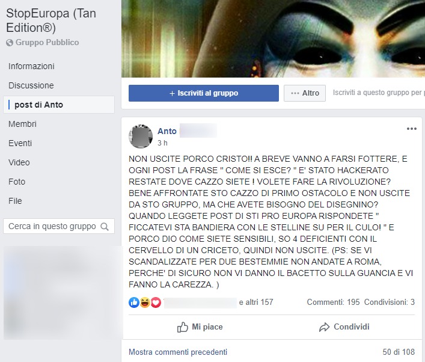Click the post options three-dot icon

[411, 129]
